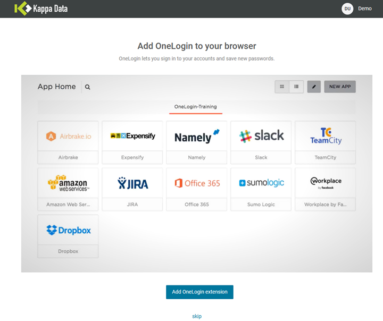This screenshot has width=383, height=321.
Task: Launch the JIRA app tile
Action: click(x=132, y=189)
